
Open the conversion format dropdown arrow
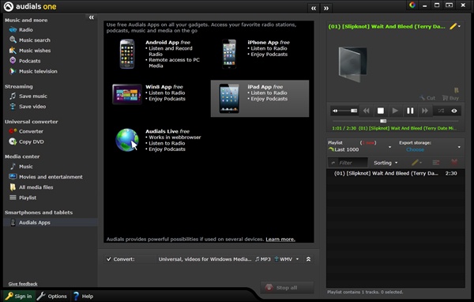(x=298, y=259)
